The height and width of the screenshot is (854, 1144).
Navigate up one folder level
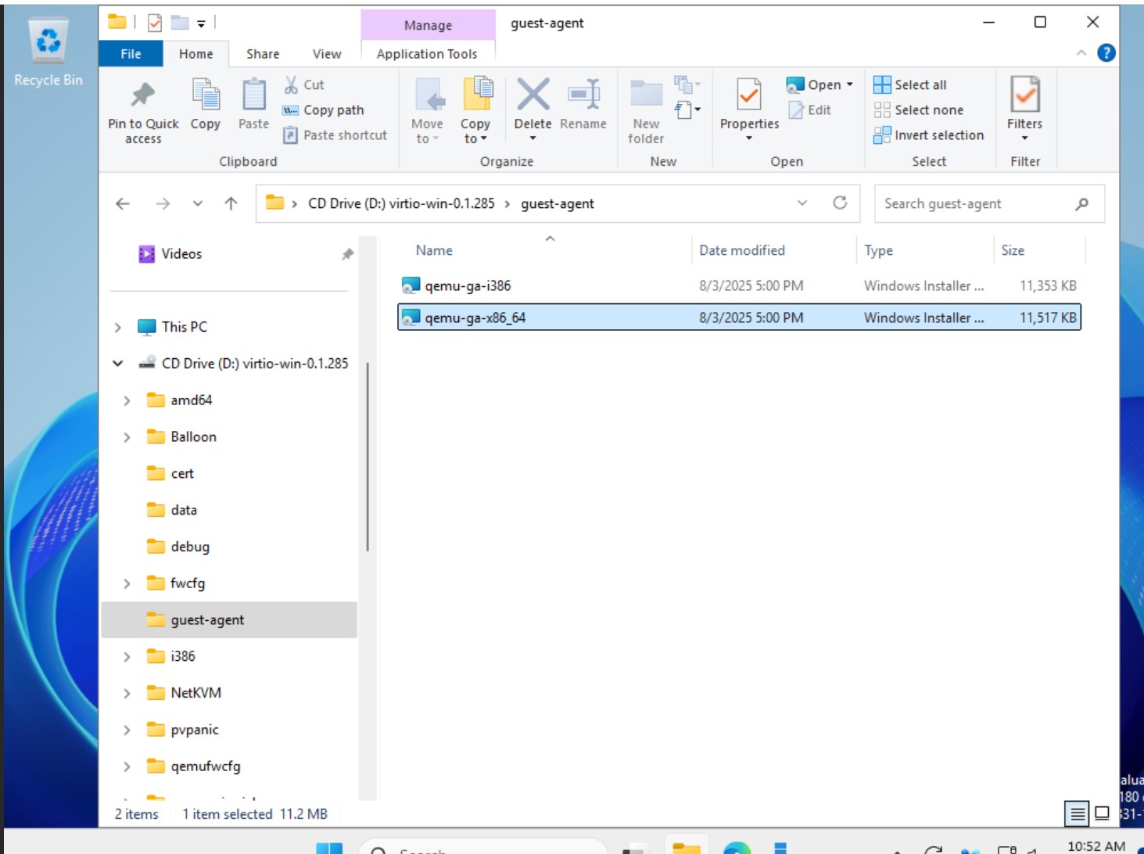tap(231, 204)
